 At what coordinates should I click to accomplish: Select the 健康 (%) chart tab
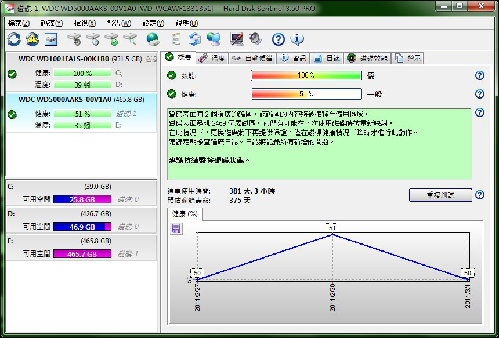(185, 214)
